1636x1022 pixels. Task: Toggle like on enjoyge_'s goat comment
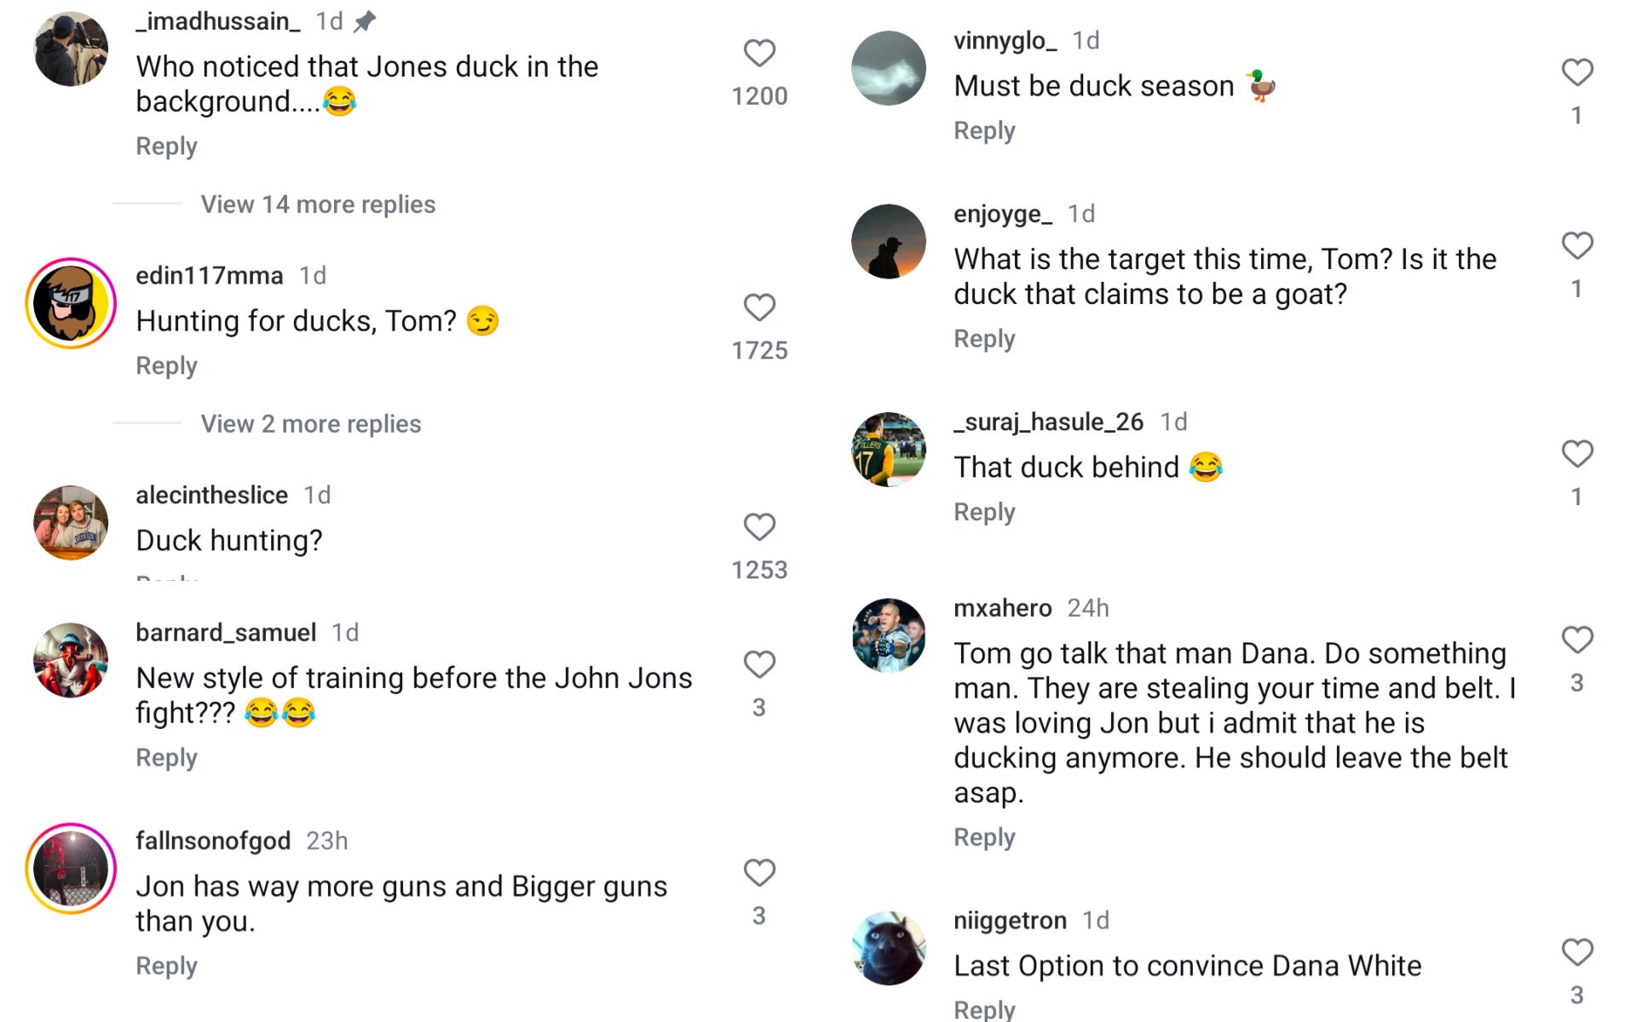point(1578,247)
